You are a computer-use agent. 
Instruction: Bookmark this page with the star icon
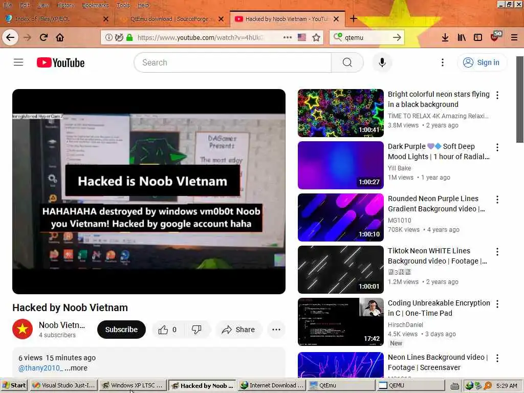[316, 37]
